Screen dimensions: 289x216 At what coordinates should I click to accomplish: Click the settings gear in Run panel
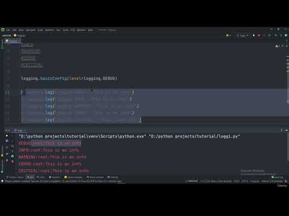(x=7, y=141)
